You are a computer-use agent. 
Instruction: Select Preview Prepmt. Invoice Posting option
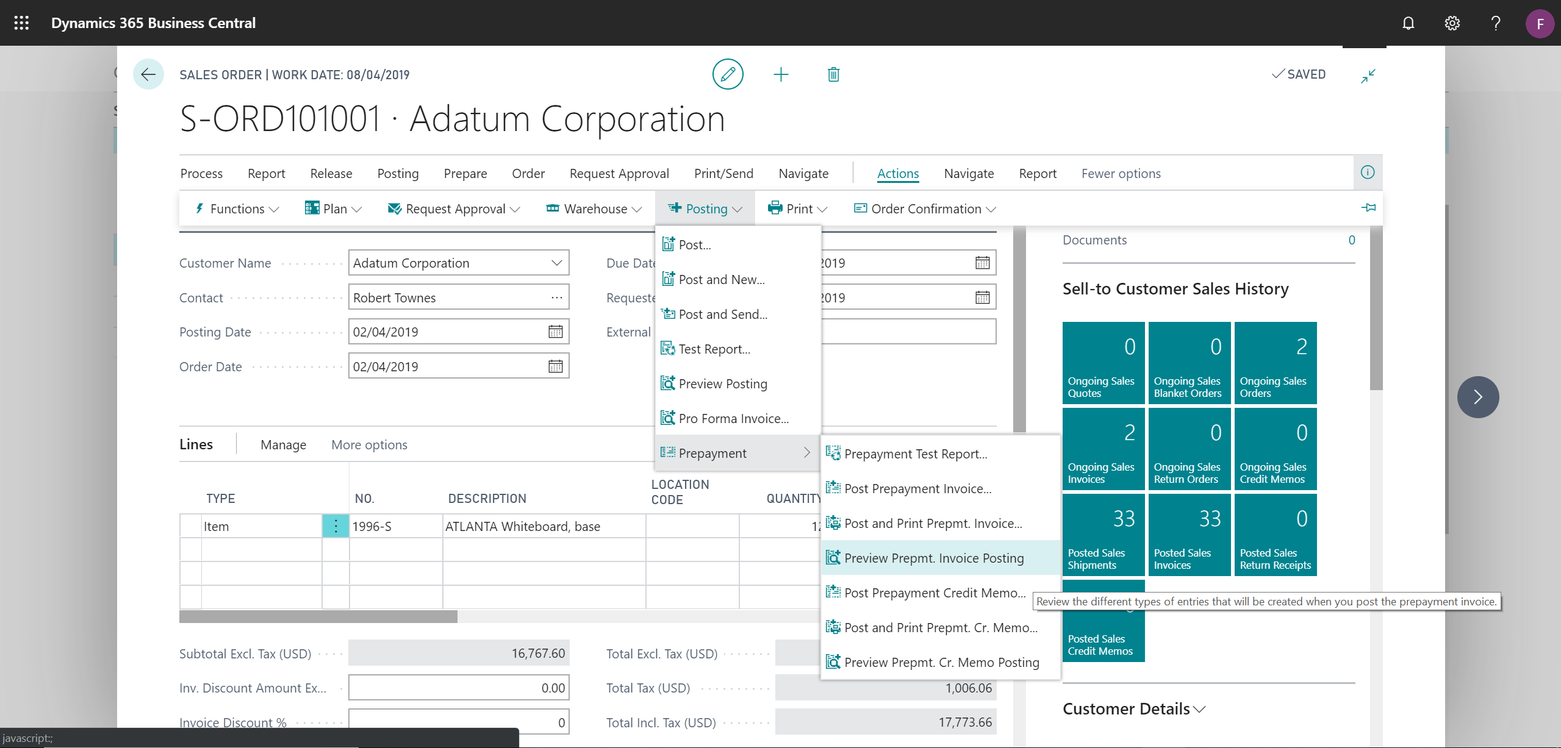[934, 557]
